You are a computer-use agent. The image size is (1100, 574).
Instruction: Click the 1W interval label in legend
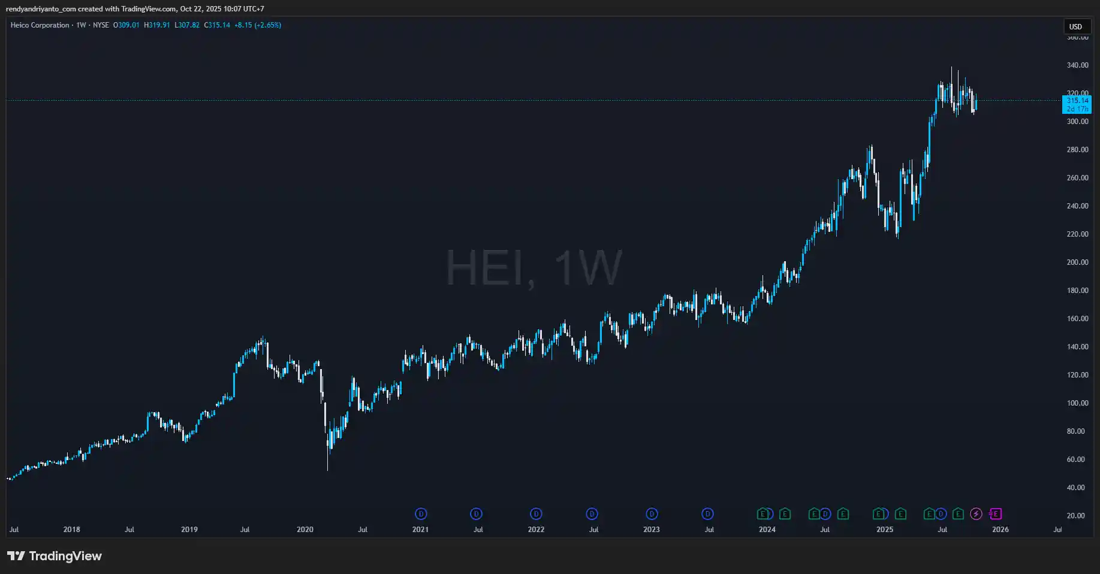81,25
